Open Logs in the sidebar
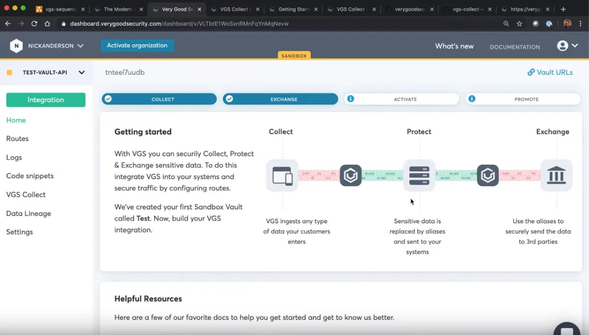Screen dimensions: 589x335 [x=14, y=157]
